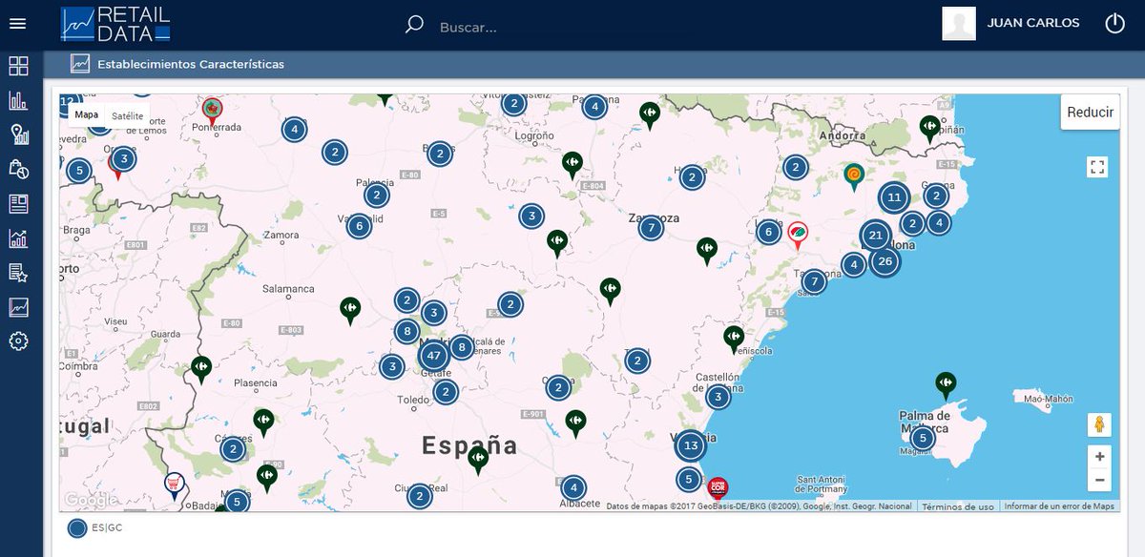1145x557 pixels.
Task: Click the 4 cluster marker near Albacete
Action: click(572, 487)
